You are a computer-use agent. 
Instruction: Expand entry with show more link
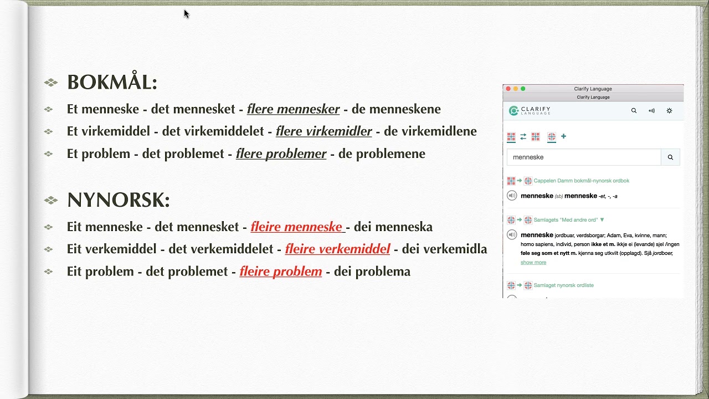pyautogui.click(x=533, y=263)
